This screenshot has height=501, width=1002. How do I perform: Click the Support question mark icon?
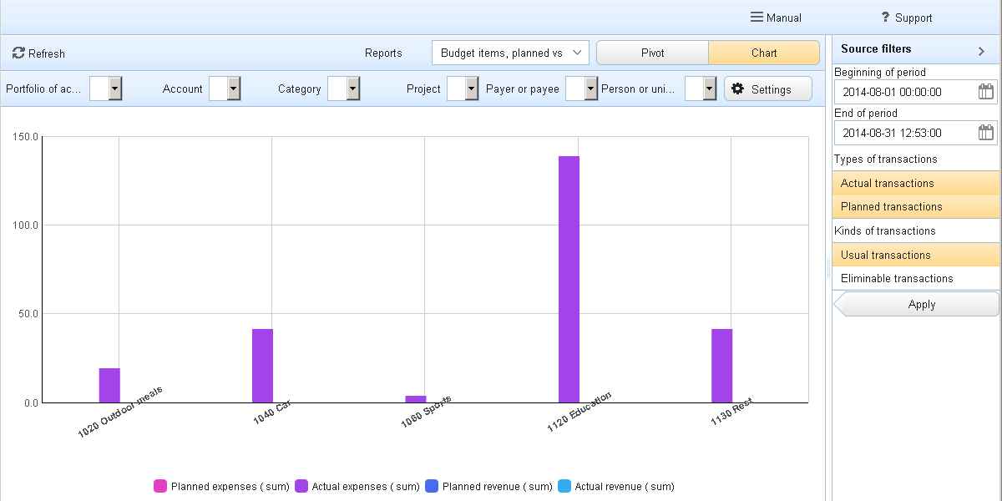(x=885, y=18)
